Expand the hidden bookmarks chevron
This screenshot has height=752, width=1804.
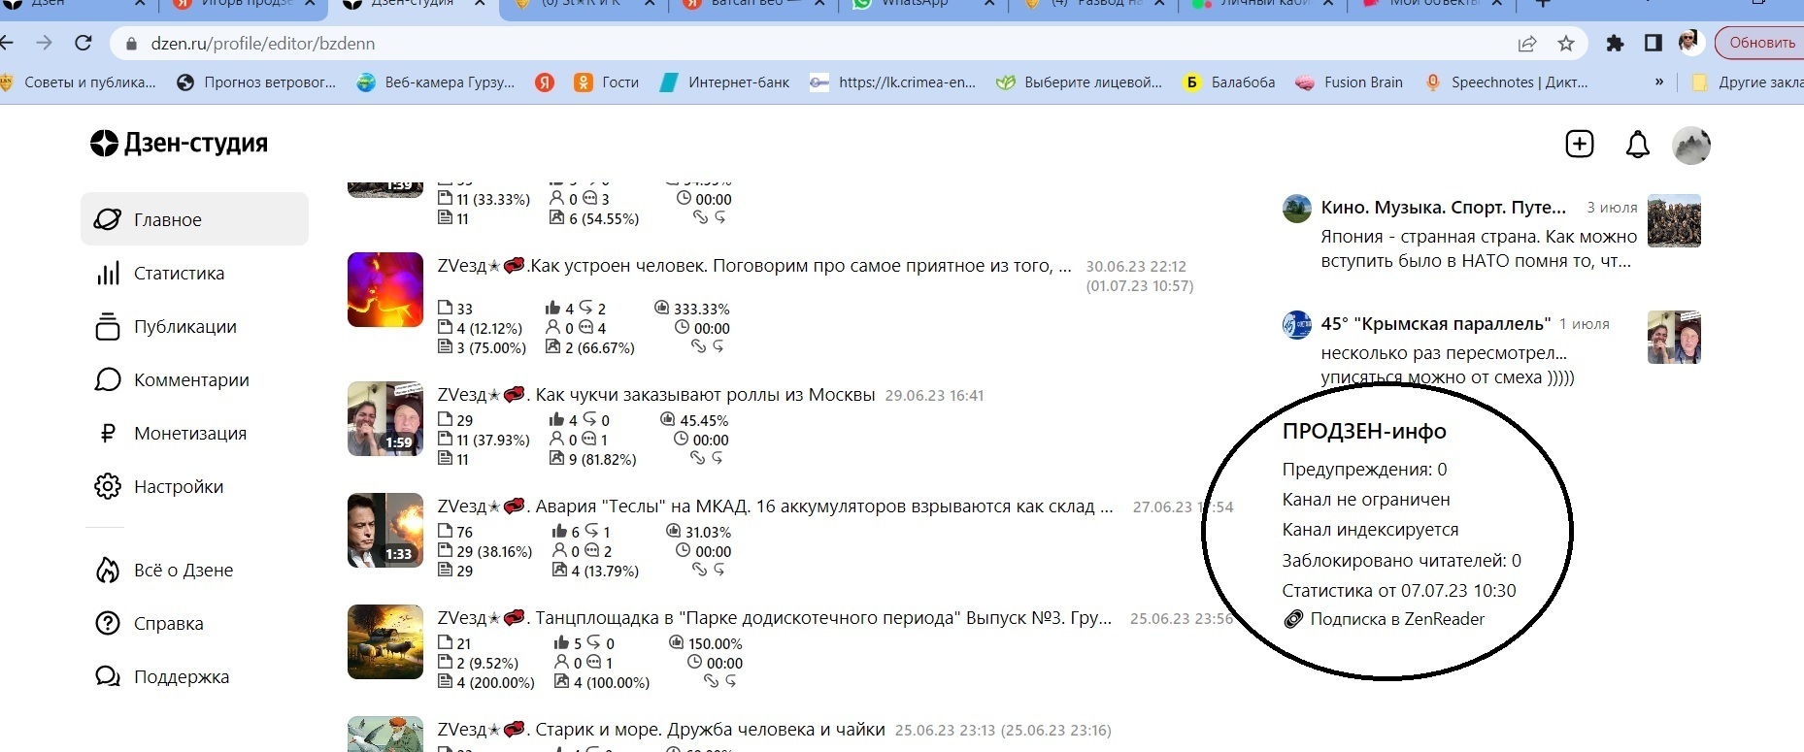pyautogui.click(x=1658, y=82)
